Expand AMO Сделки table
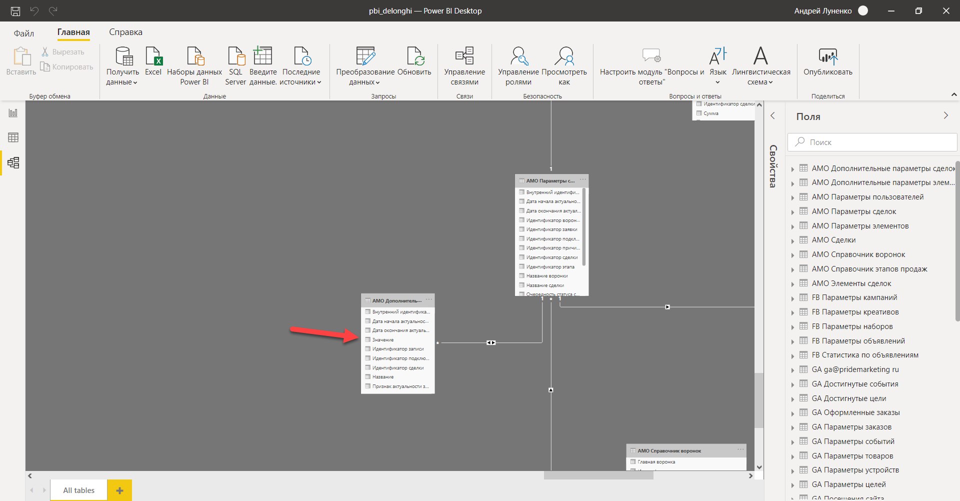Image resolution: width=960 pixels, height=501 pixels. (x=792, y=241)
